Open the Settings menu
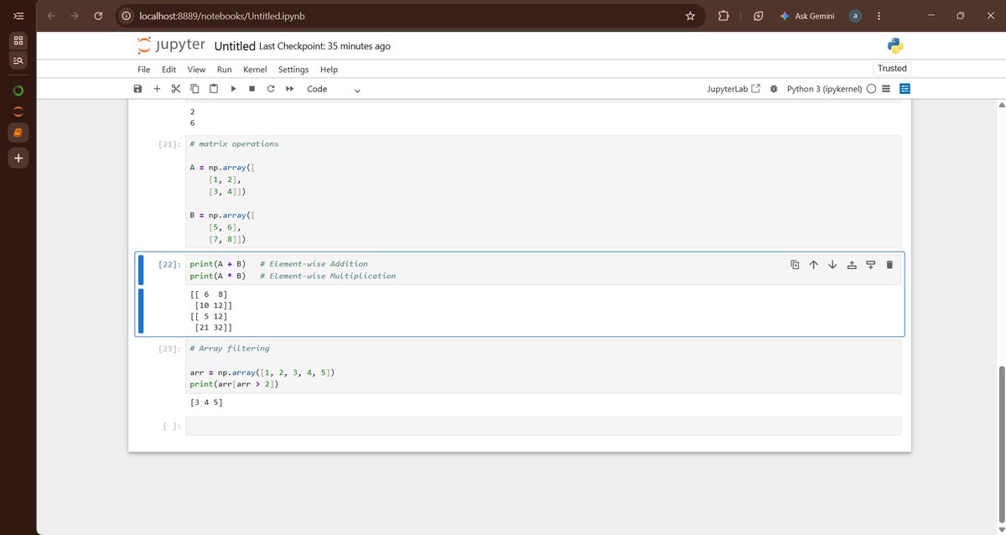Image resolution: width=1006 pixels, height=535 pixels. click(x=293, y=70)
